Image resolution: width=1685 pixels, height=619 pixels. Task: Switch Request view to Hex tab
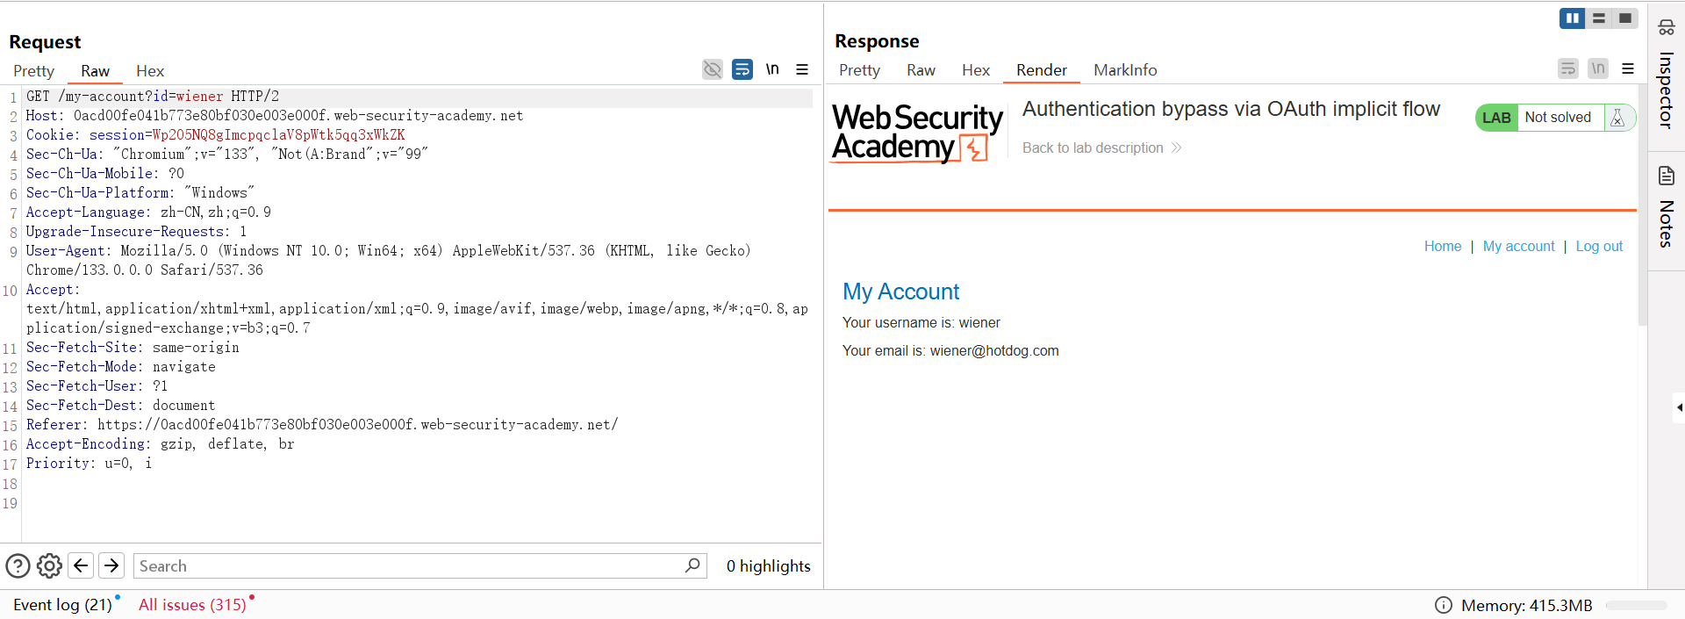coord(150,71)
